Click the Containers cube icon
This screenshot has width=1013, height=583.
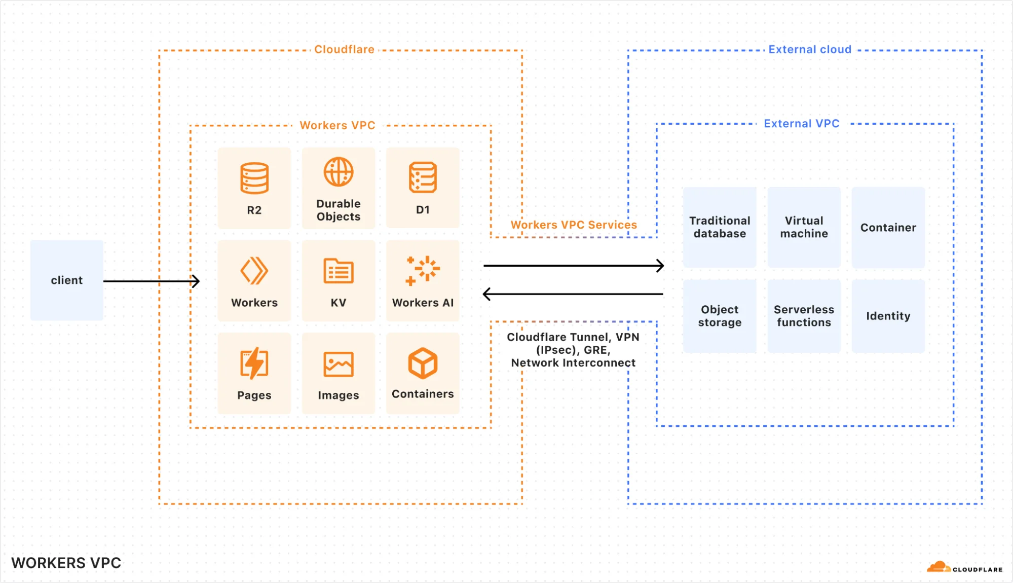click(x=422, y=362)
